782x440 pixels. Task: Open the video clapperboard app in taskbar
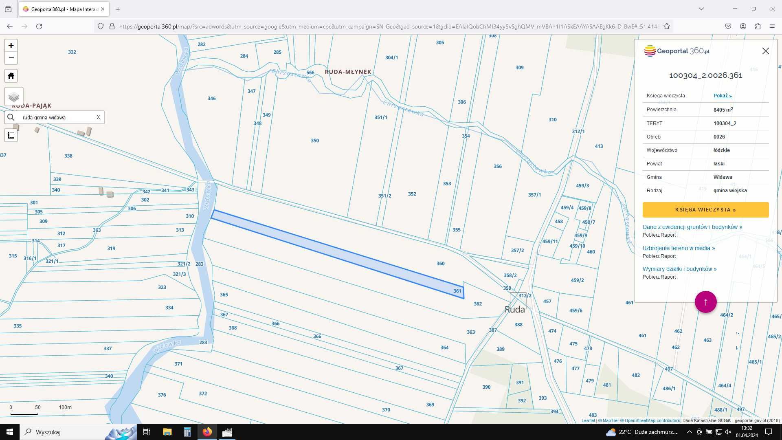[227, 432]
